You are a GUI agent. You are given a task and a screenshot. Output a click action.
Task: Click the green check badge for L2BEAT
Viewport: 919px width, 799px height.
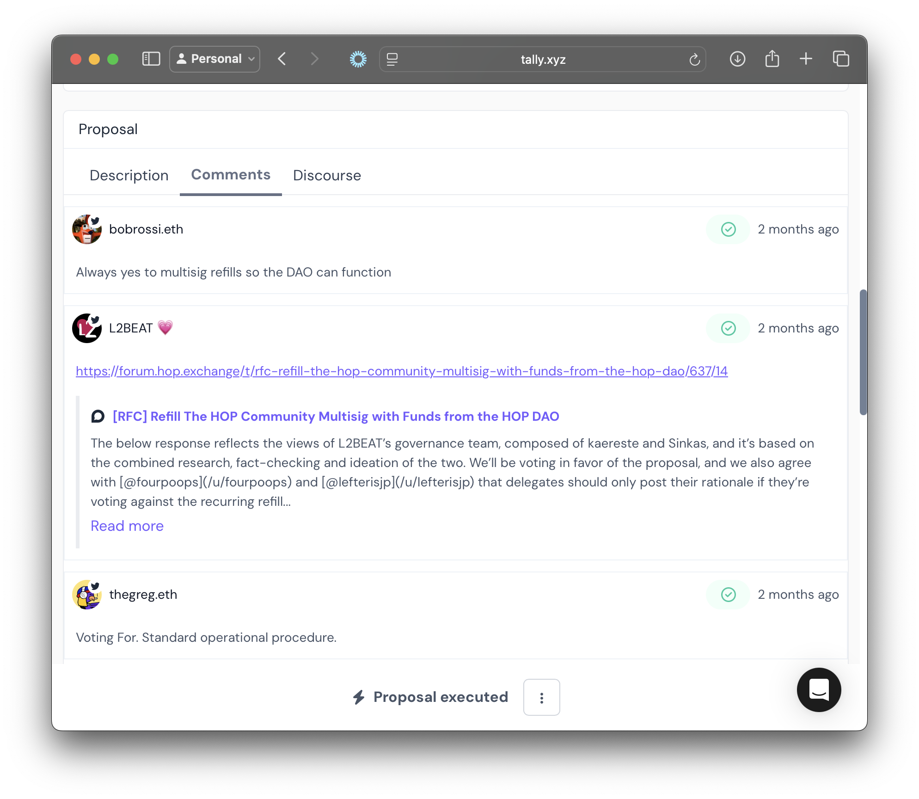[x=728, y=328]
